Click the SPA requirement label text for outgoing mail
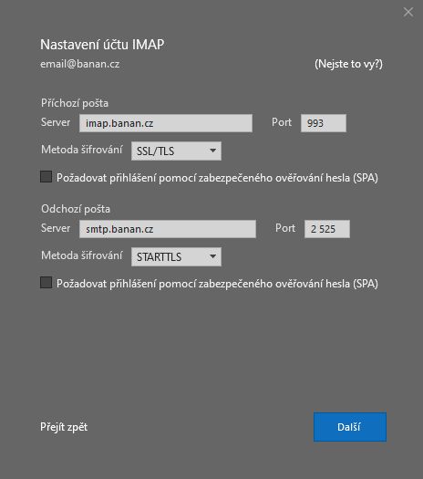This screenshot has height=479, width=423. pyautogui.click(x=217, y=284)
